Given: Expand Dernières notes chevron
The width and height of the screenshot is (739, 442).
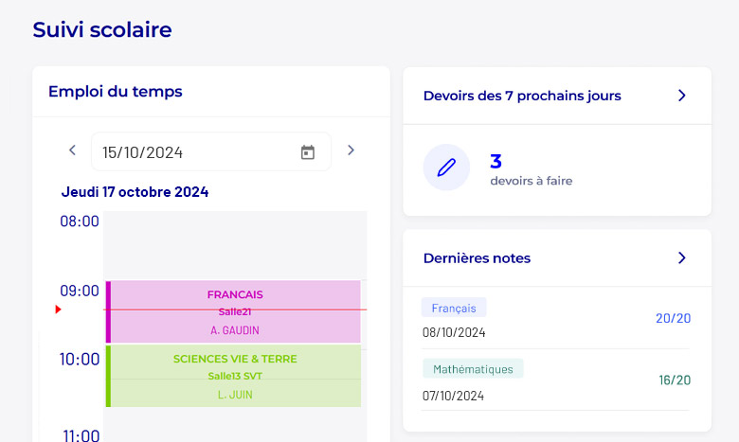Looking at the screenshot, I should pyautogui.click(x=681, y=258).
